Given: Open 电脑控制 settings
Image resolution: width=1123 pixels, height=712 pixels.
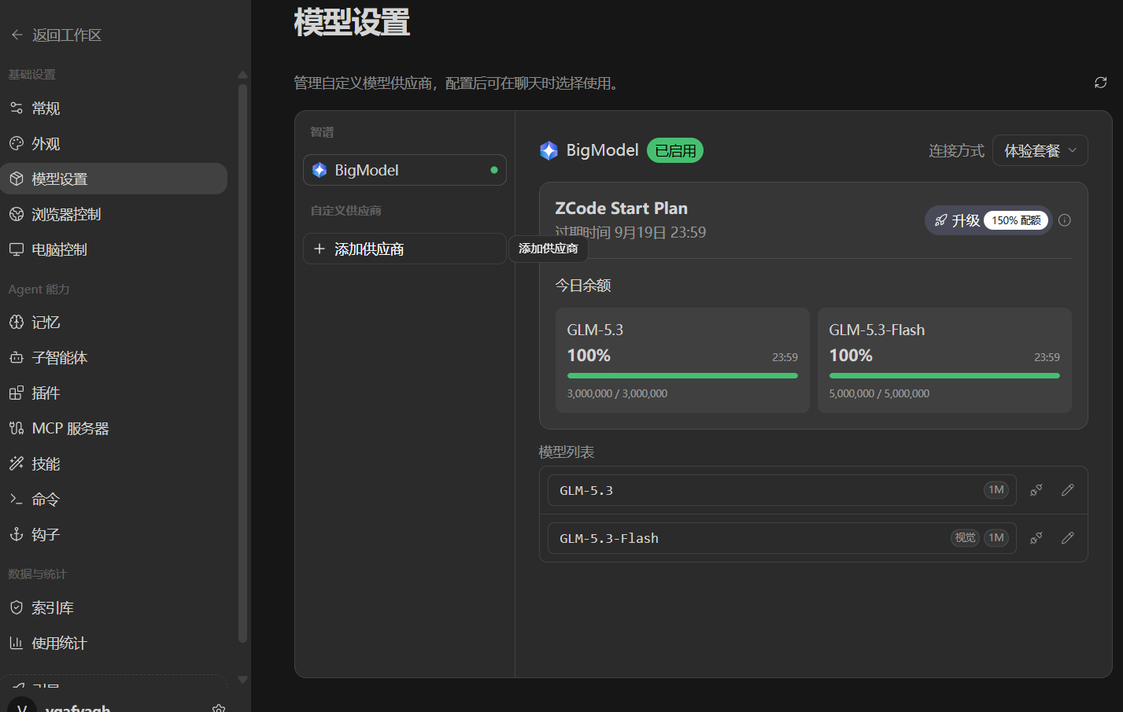Looking at the screenshot, I should pos(114,249).
